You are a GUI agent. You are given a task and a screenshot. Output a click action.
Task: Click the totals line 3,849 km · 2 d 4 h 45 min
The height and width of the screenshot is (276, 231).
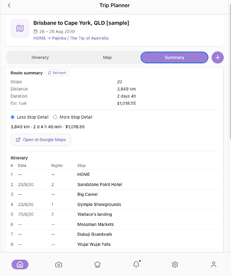tap(48, 127)
